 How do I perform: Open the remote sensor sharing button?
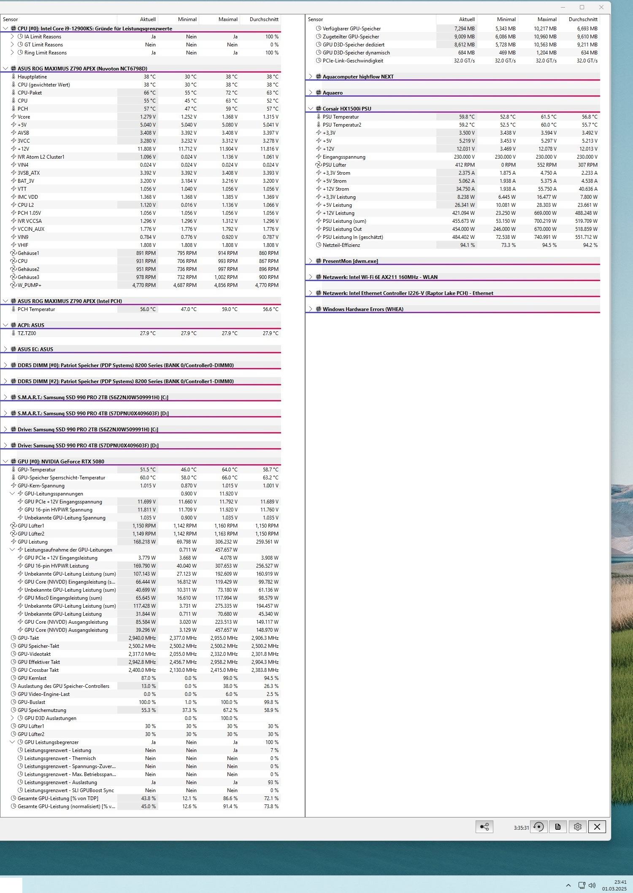[x=484, y=827]
